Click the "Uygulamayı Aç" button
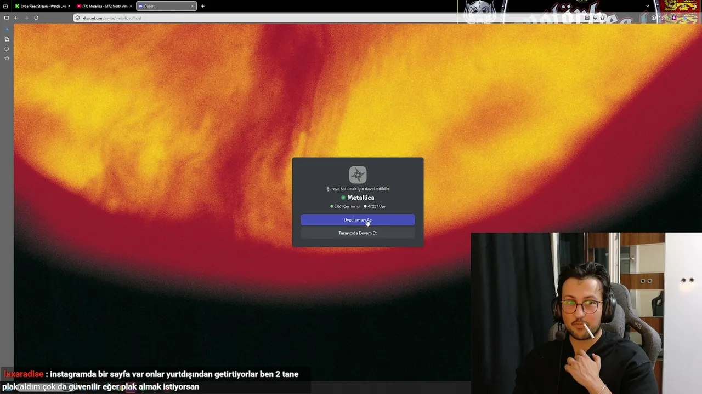The height and width of the screenshot is (394, 702). pyautogui.click(x=358, y=220)
